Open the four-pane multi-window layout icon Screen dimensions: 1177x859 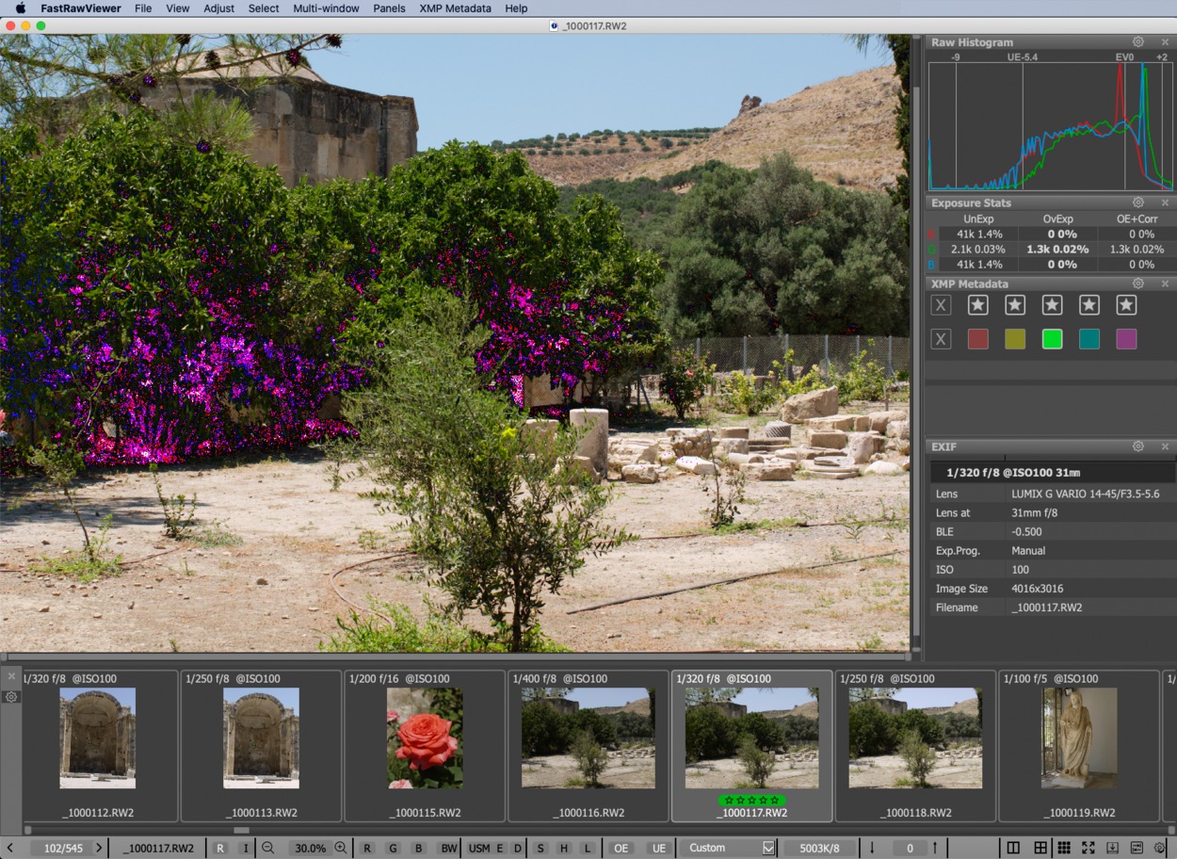1040,848
